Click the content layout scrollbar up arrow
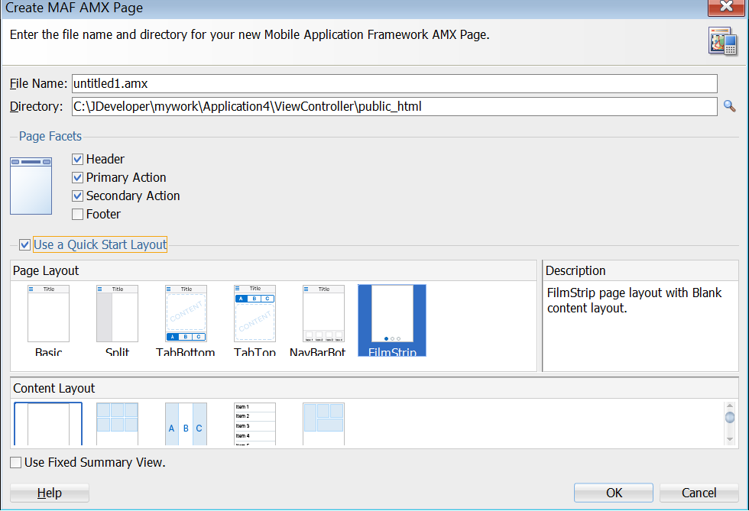Viewport: 749px width, 511px height. pos(729,406)
